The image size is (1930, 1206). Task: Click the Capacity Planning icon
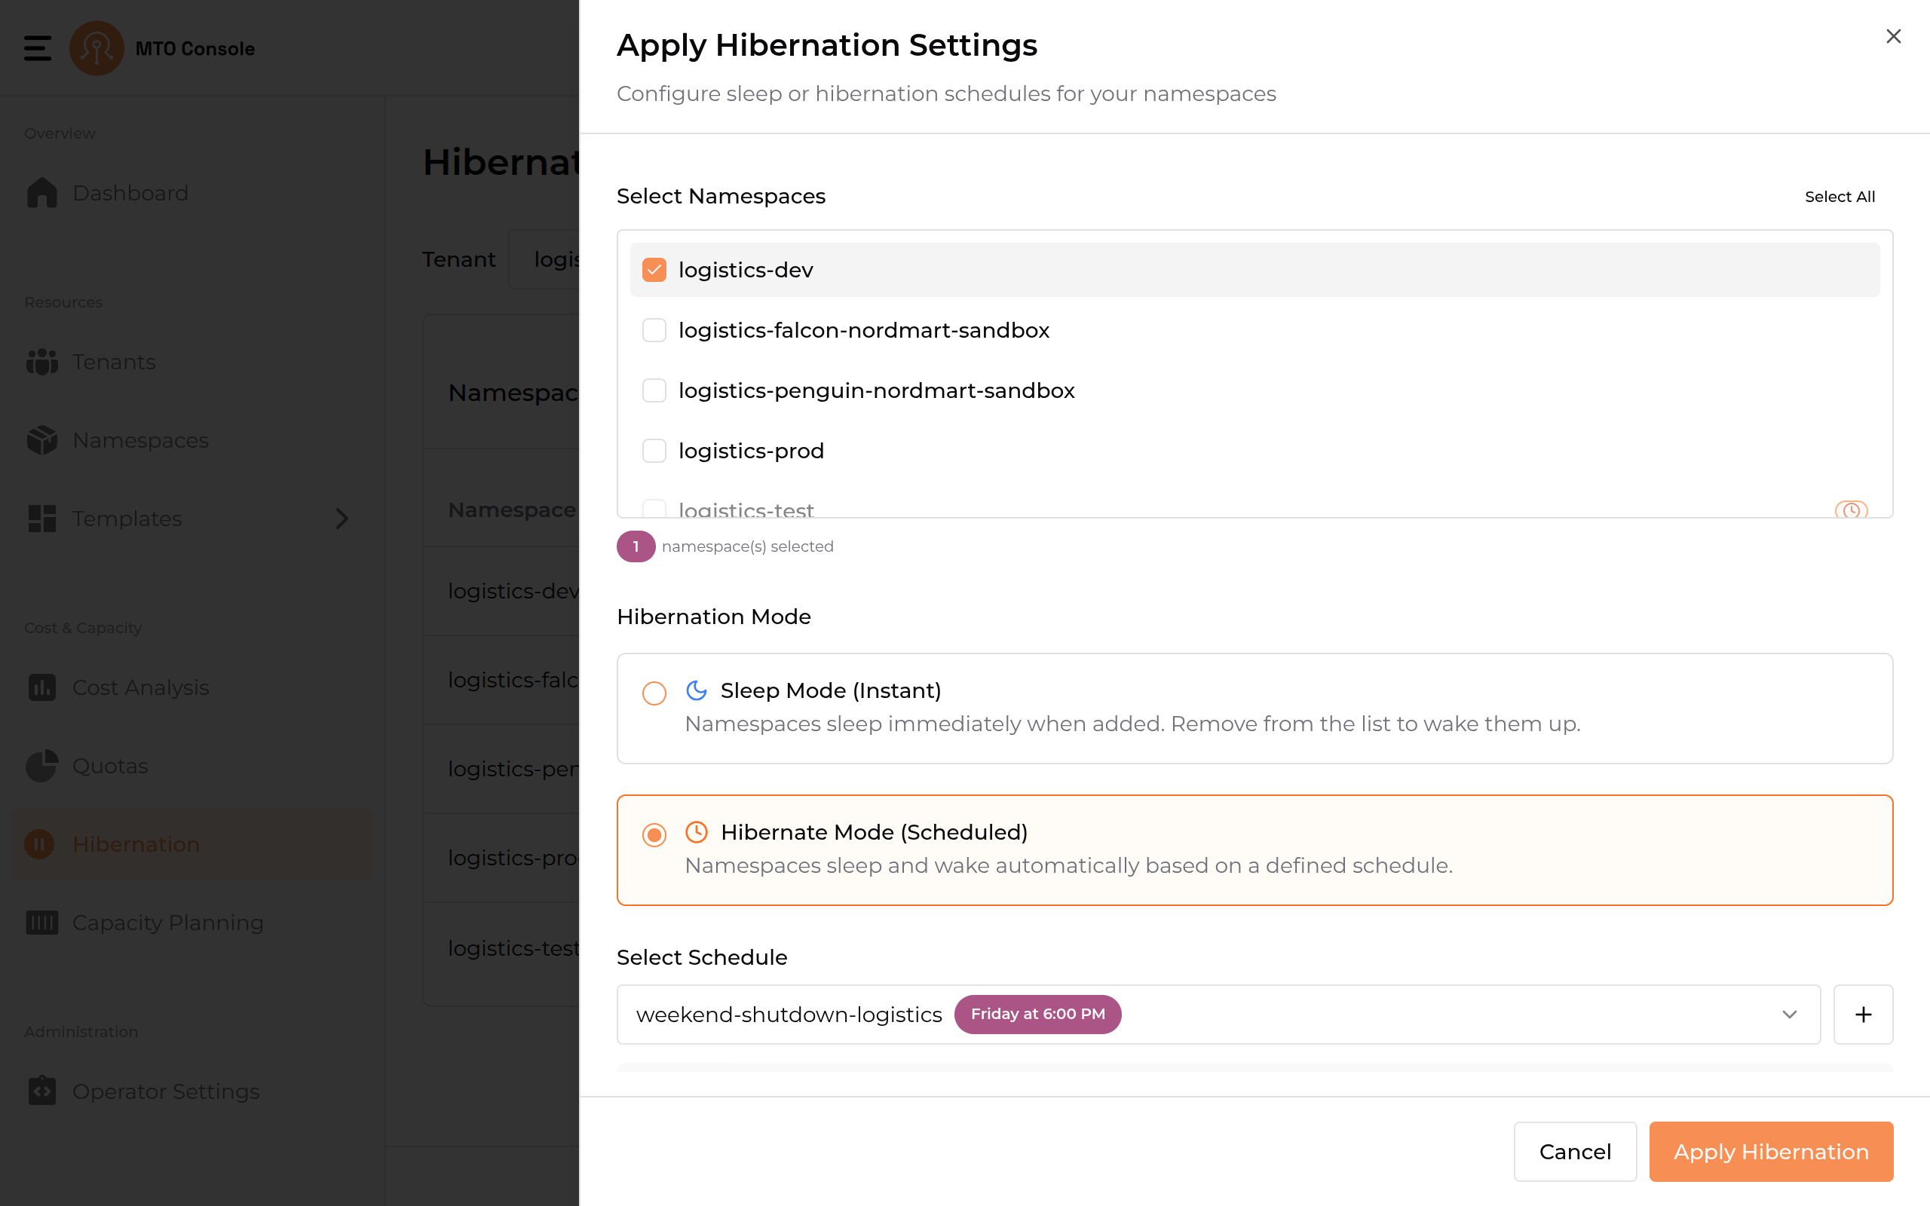point(41,922)
